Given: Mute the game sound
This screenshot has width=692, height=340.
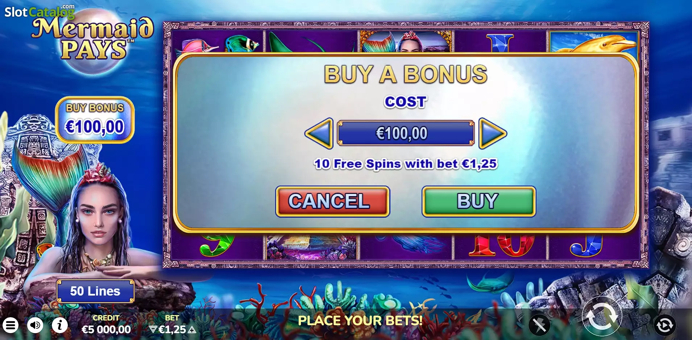Looking at the screenshot, I should click(35, 325).
